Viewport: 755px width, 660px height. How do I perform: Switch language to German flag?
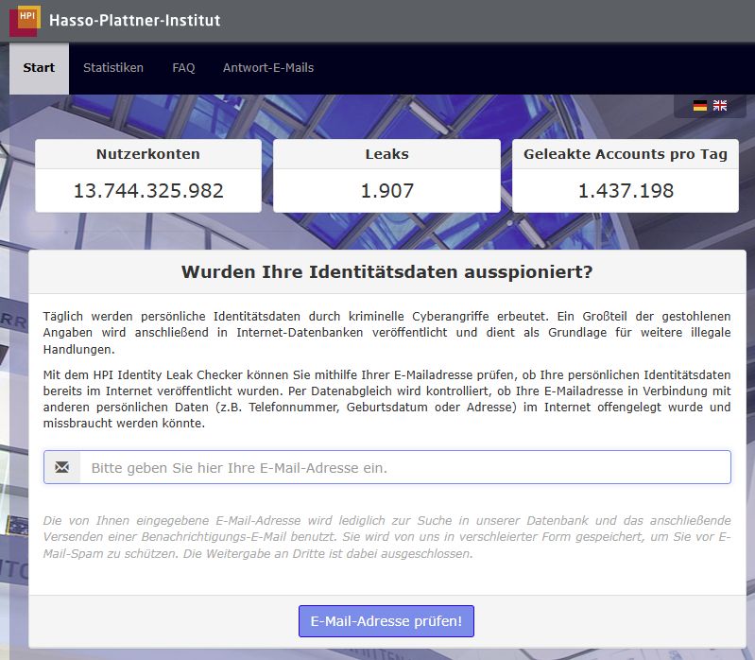699,106
